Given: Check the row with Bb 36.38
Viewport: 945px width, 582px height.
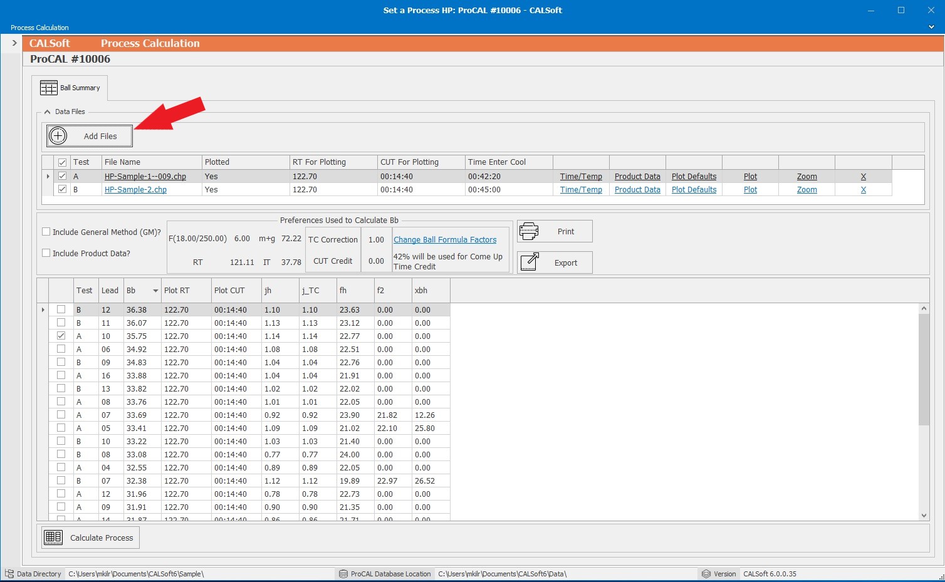Looking at the screenshot, I should 61,309.
